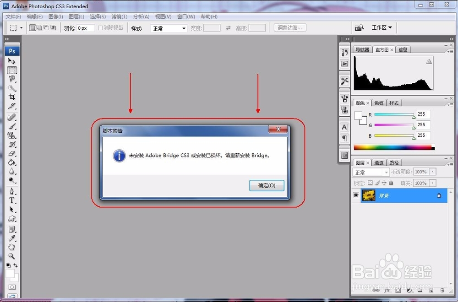Select the Eraser tool
Image resolution: width=458 pixels, height=302 pixels.
12,153
